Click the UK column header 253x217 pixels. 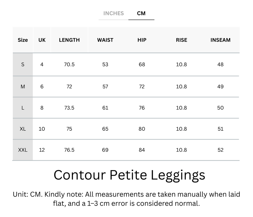(x=42, y=40)
